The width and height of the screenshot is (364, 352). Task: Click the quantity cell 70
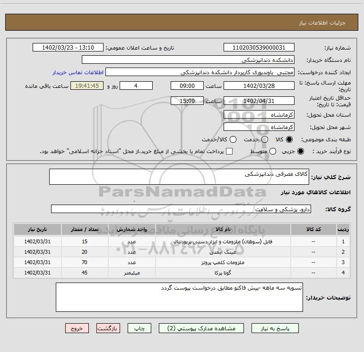pyautogui.click(x=85, y=262)
